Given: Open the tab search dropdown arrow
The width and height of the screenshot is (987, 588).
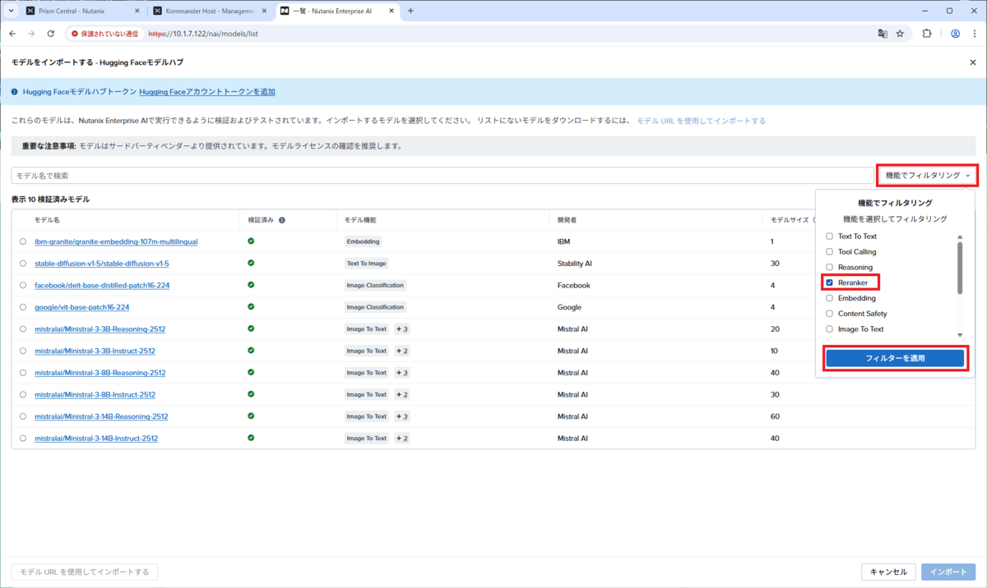Looking at the screenshot, I should (11, 11).
